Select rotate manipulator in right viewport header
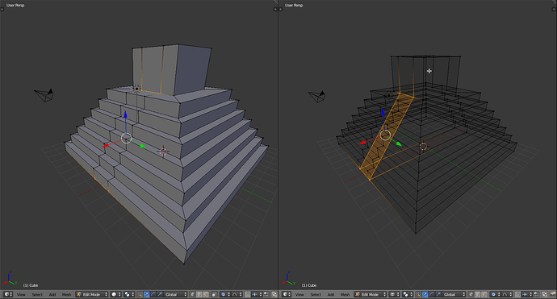The image size is (557, 299). 431,294
